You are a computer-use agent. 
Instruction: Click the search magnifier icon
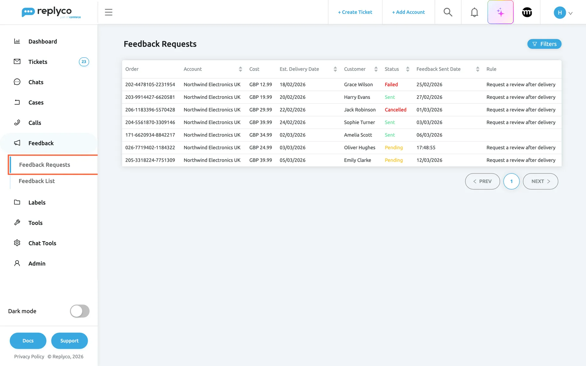[x=448, y=12]
